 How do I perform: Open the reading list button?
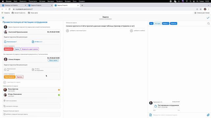click(x=202, y=13)
